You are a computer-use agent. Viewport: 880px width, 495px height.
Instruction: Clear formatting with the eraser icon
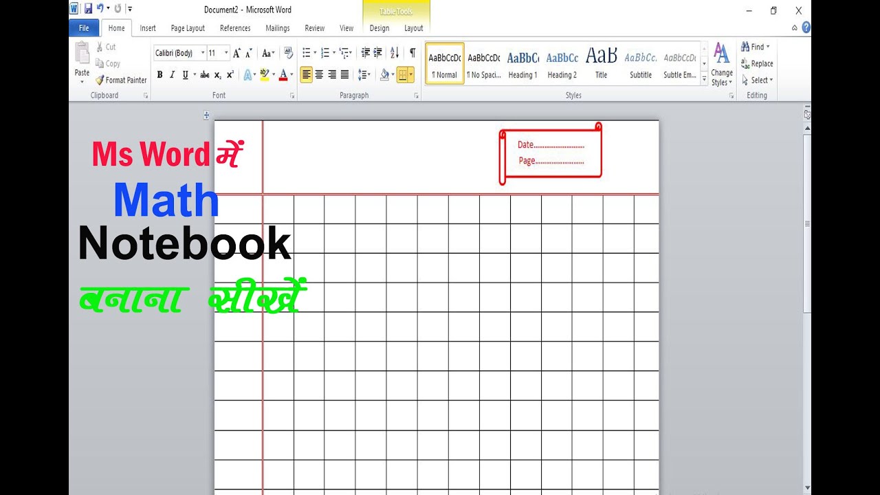(x=288, y=53)
